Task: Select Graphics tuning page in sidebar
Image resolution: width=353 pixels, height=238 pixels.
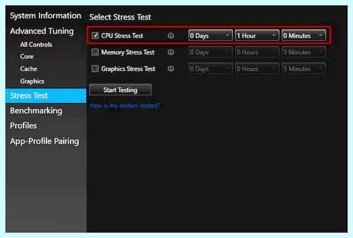Action: coord(32,81)
